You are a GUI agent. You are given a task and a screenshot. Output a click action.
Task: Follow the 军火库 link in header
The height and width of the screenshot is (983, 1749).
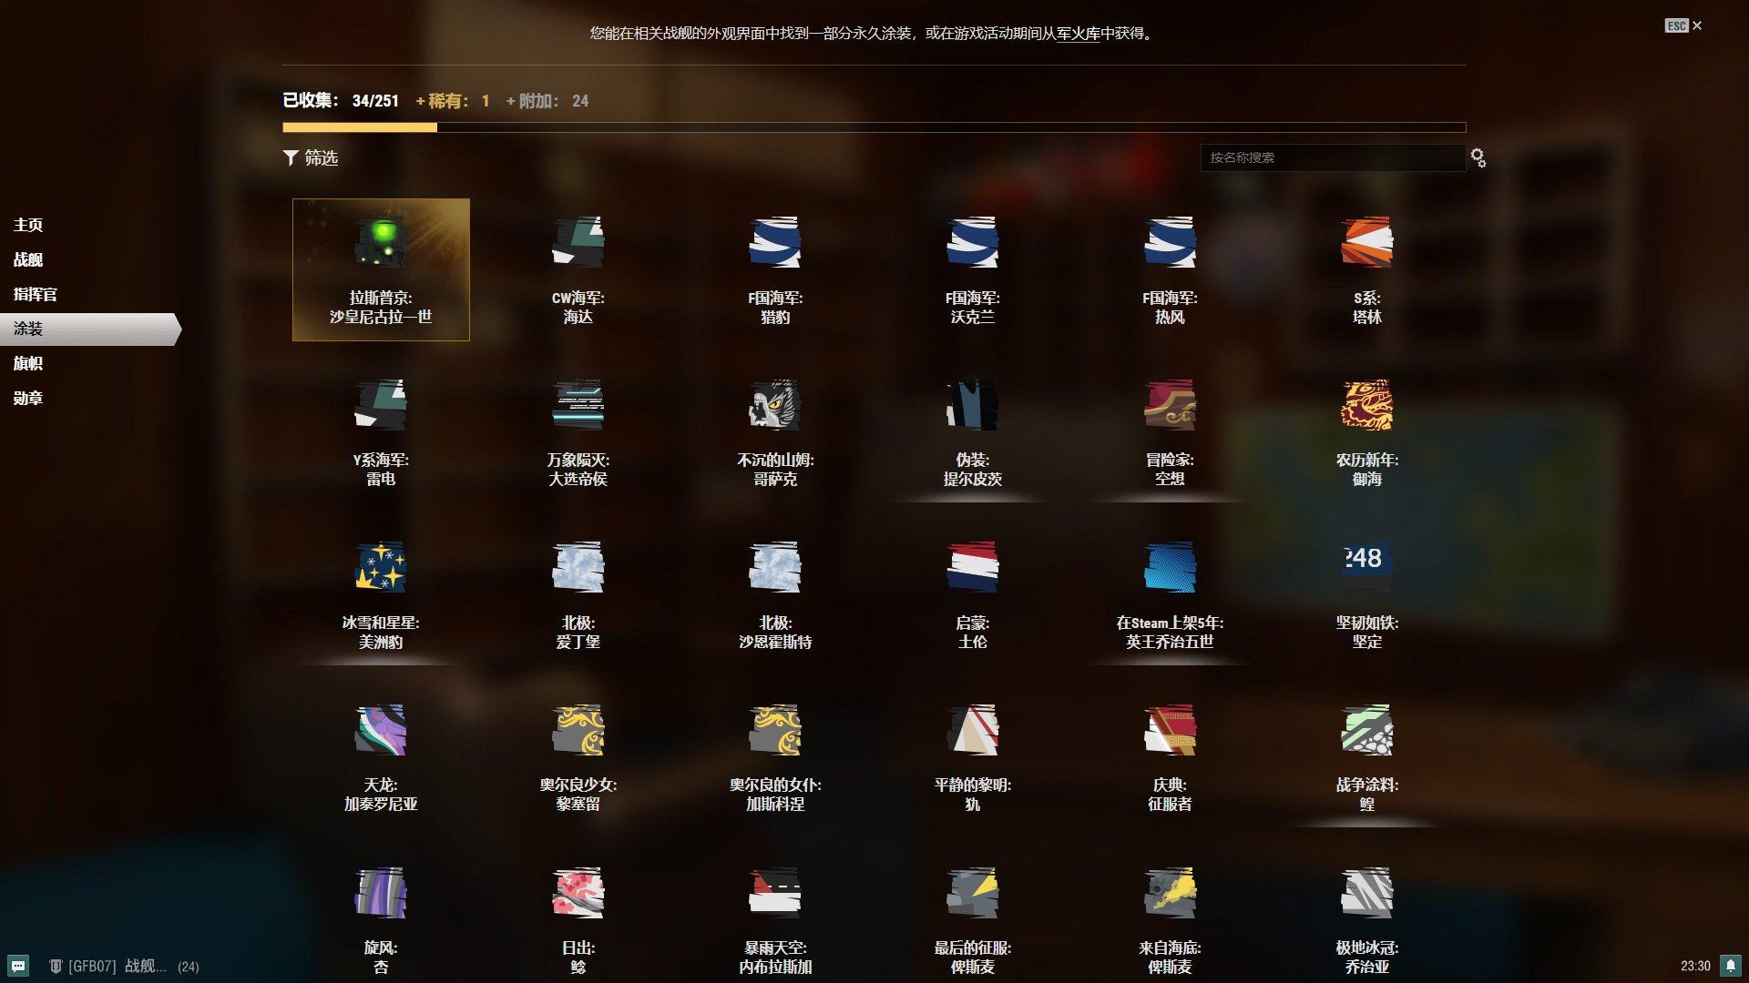pos(1078,34)
